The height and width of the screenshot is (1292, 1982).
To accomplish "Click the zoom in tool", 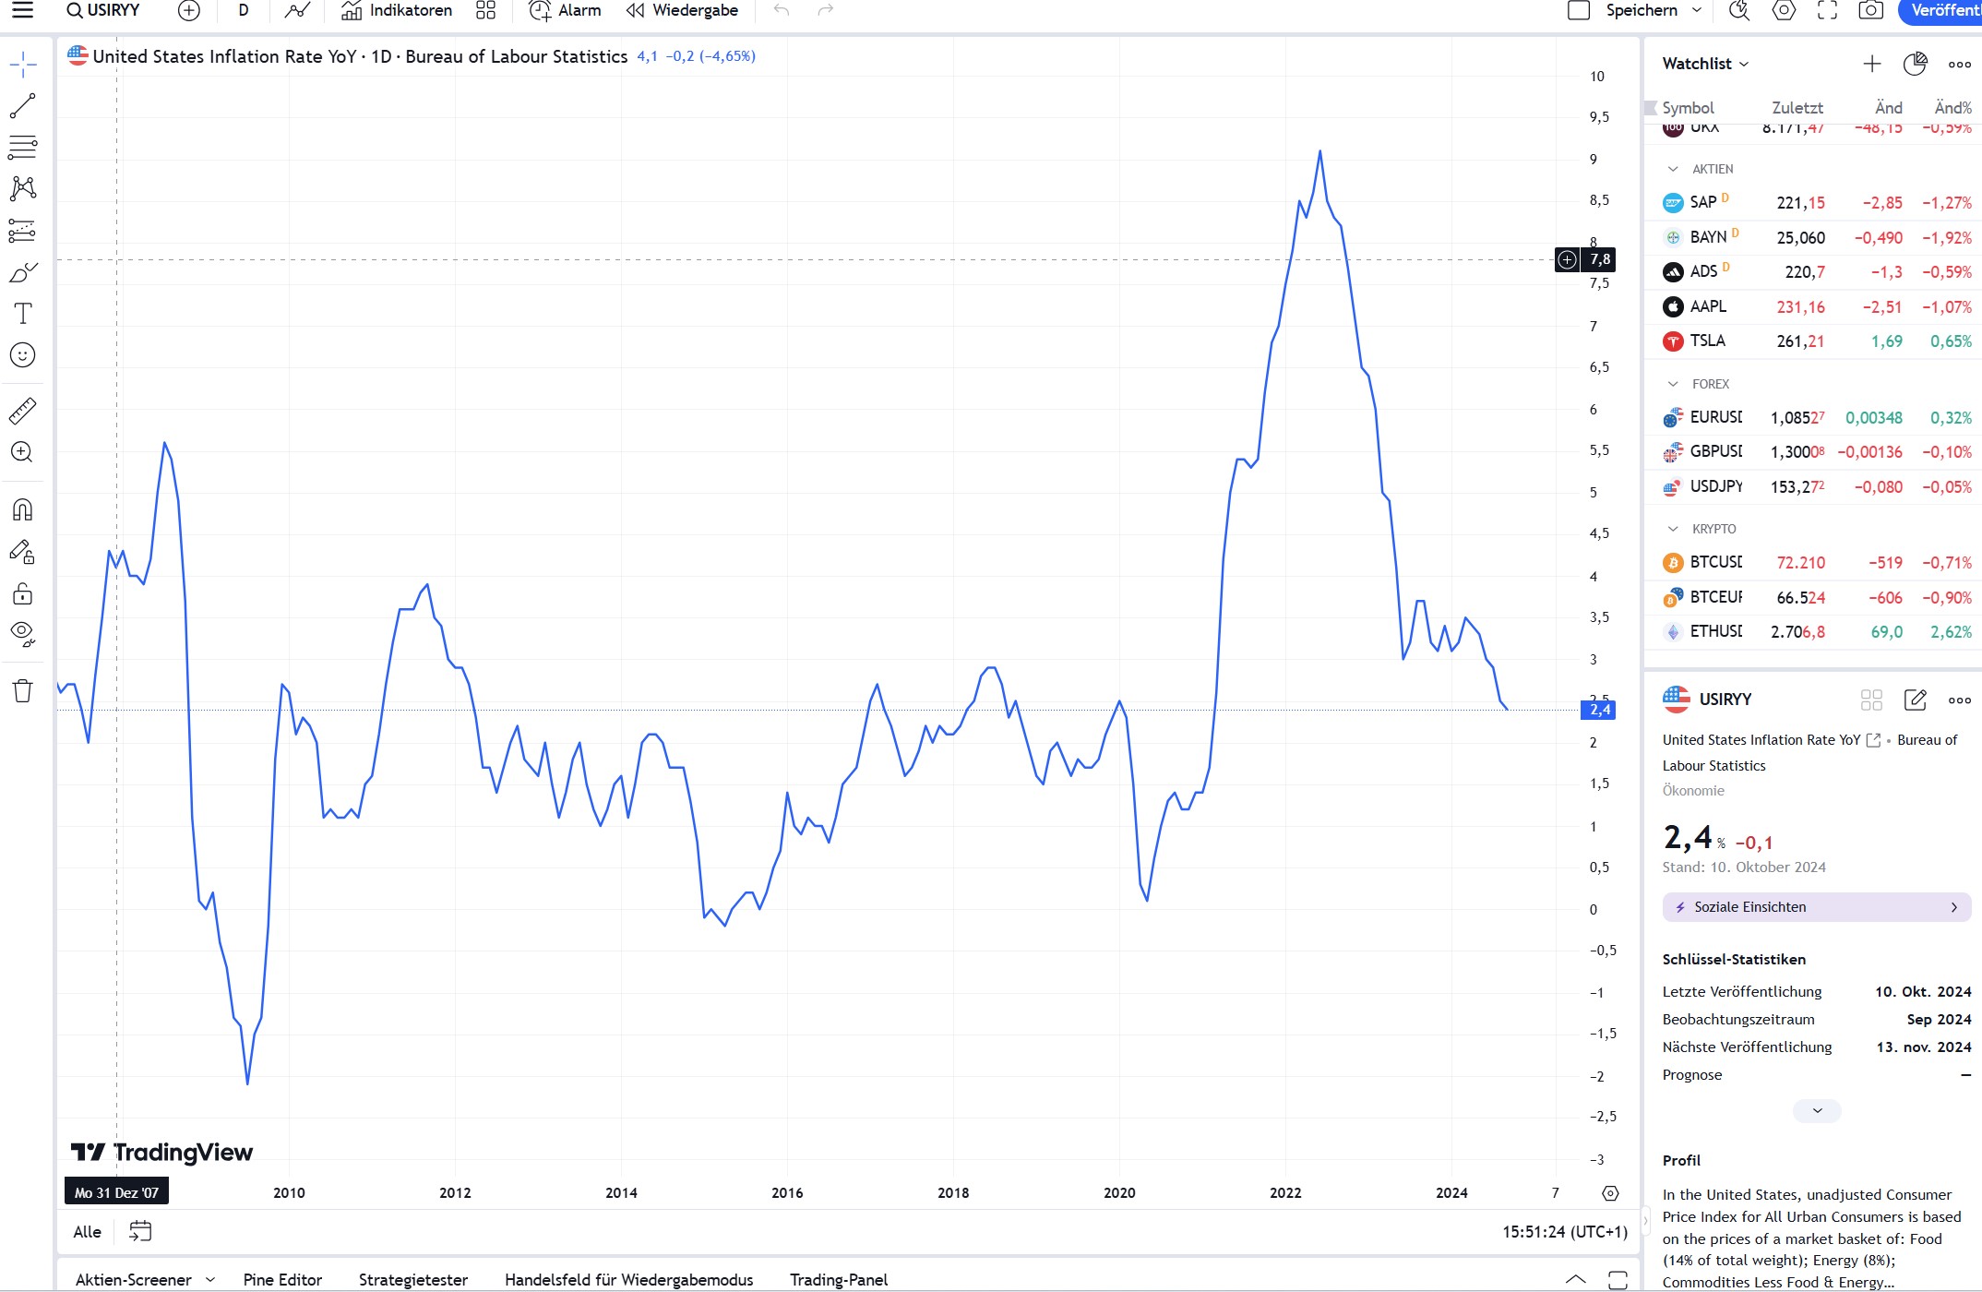I will (23, 452).
